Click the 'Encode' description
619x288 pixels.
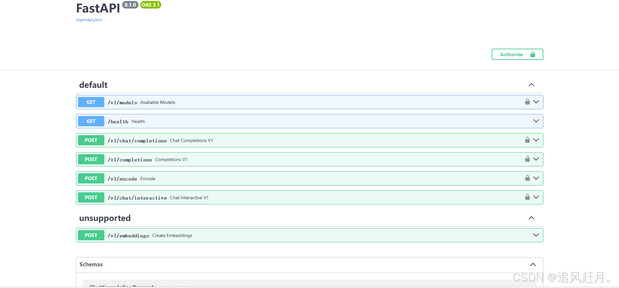148,179
